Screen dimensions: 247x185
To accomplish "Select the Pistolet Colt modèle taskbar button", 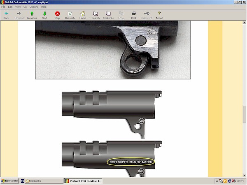I will pos(84,181).
